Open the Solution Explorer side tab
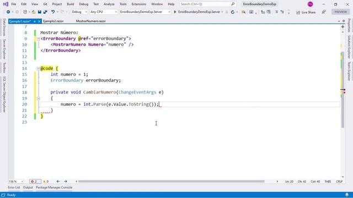 349,47
